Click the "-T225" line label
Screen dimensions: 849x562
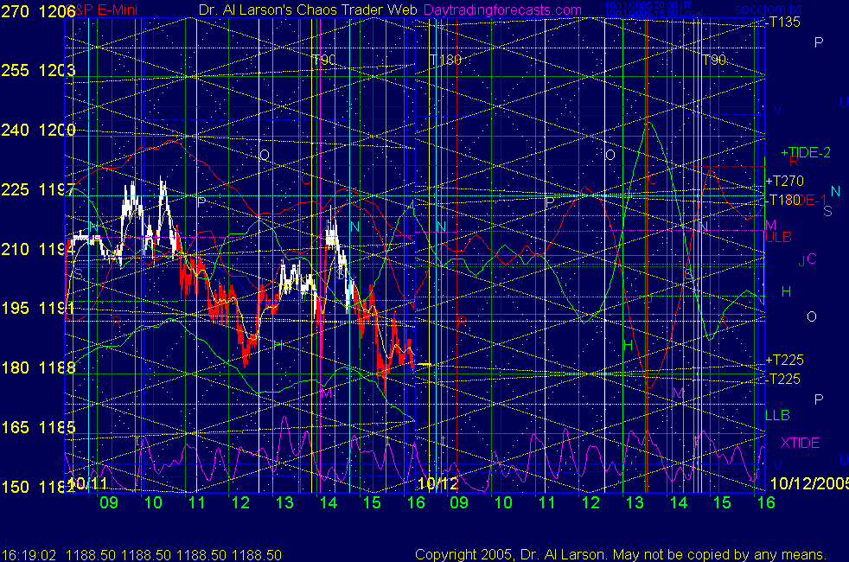coord(783,379)
